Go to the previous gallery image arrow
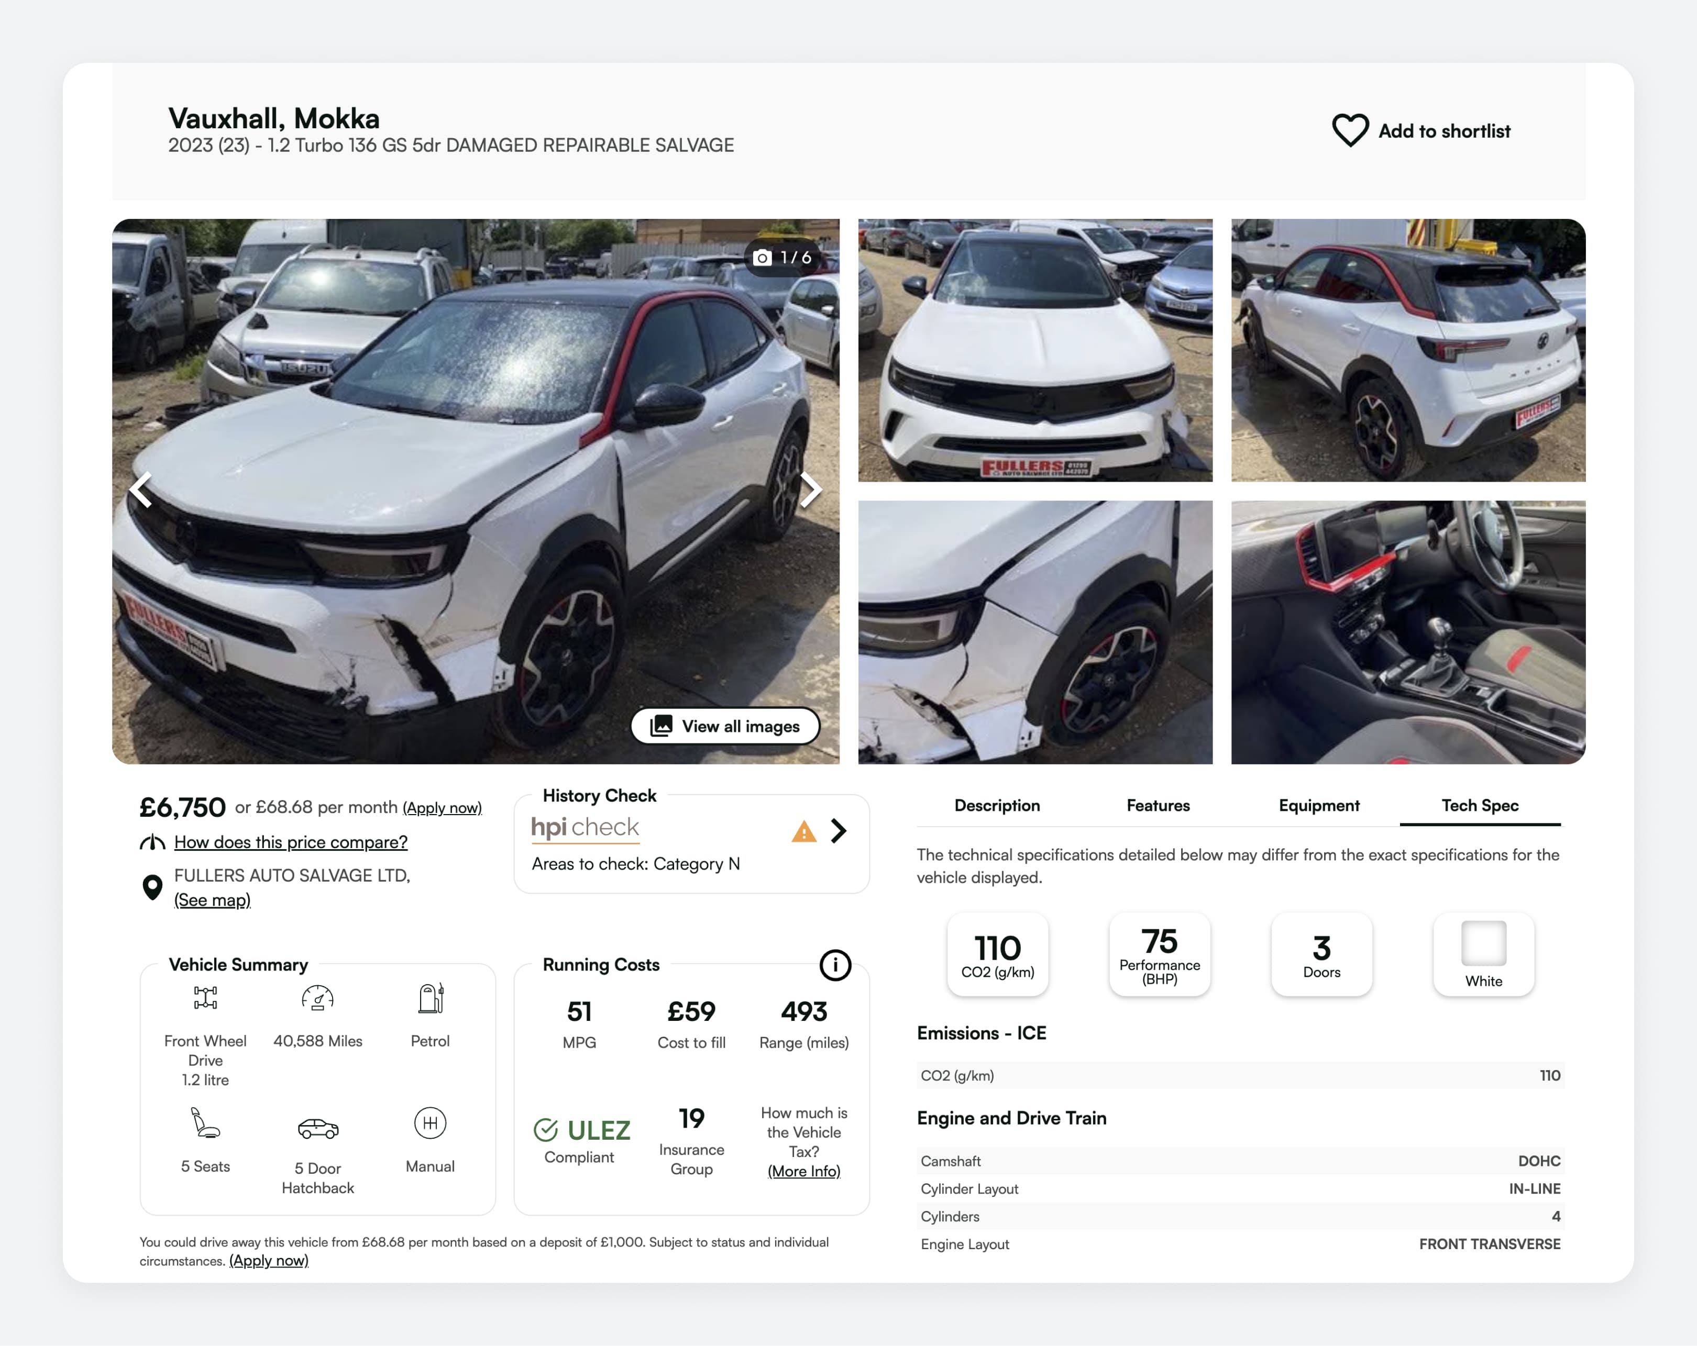Image resolution: width=1697 pixels, height=1346 pixels. point(141,490)
